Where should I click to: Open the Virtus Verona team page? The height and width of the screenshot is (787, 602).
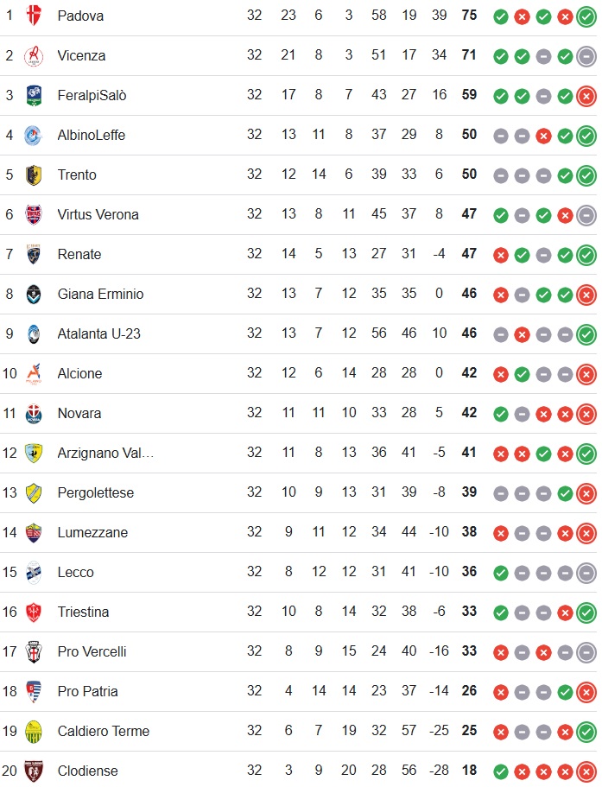[x=98, y=214]
